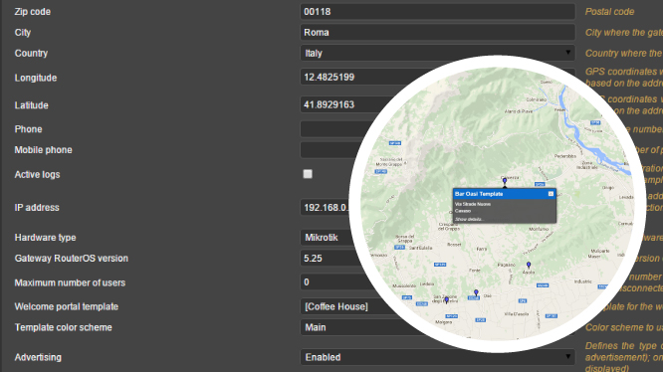Click the Zip code field with 00118
This screenshot has width=663, height=372.
(438, 11)
